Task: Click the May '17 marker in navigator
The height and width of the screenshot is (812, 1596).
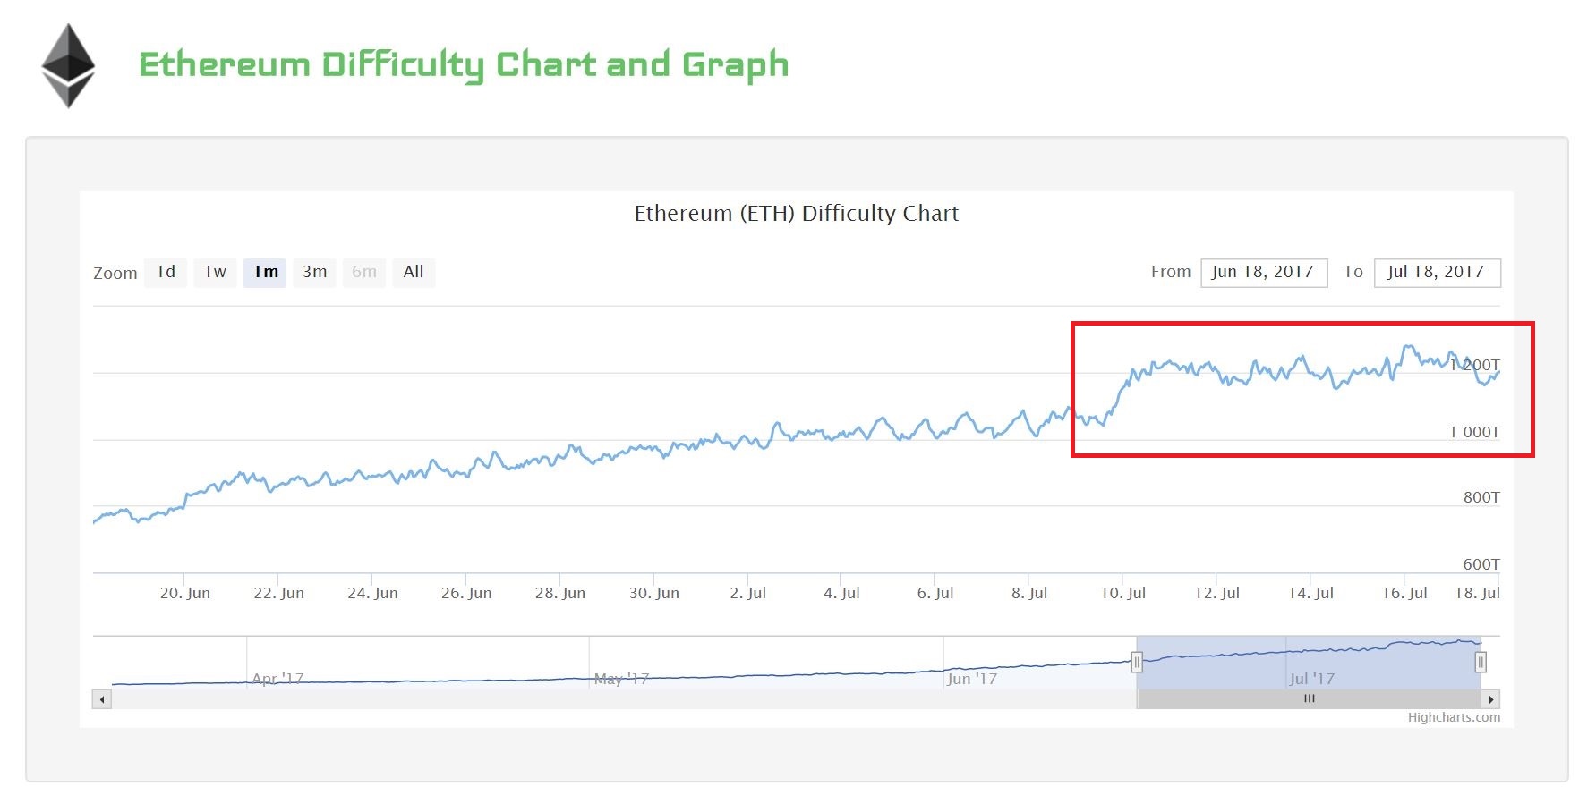Action: (x=621, y=679)
